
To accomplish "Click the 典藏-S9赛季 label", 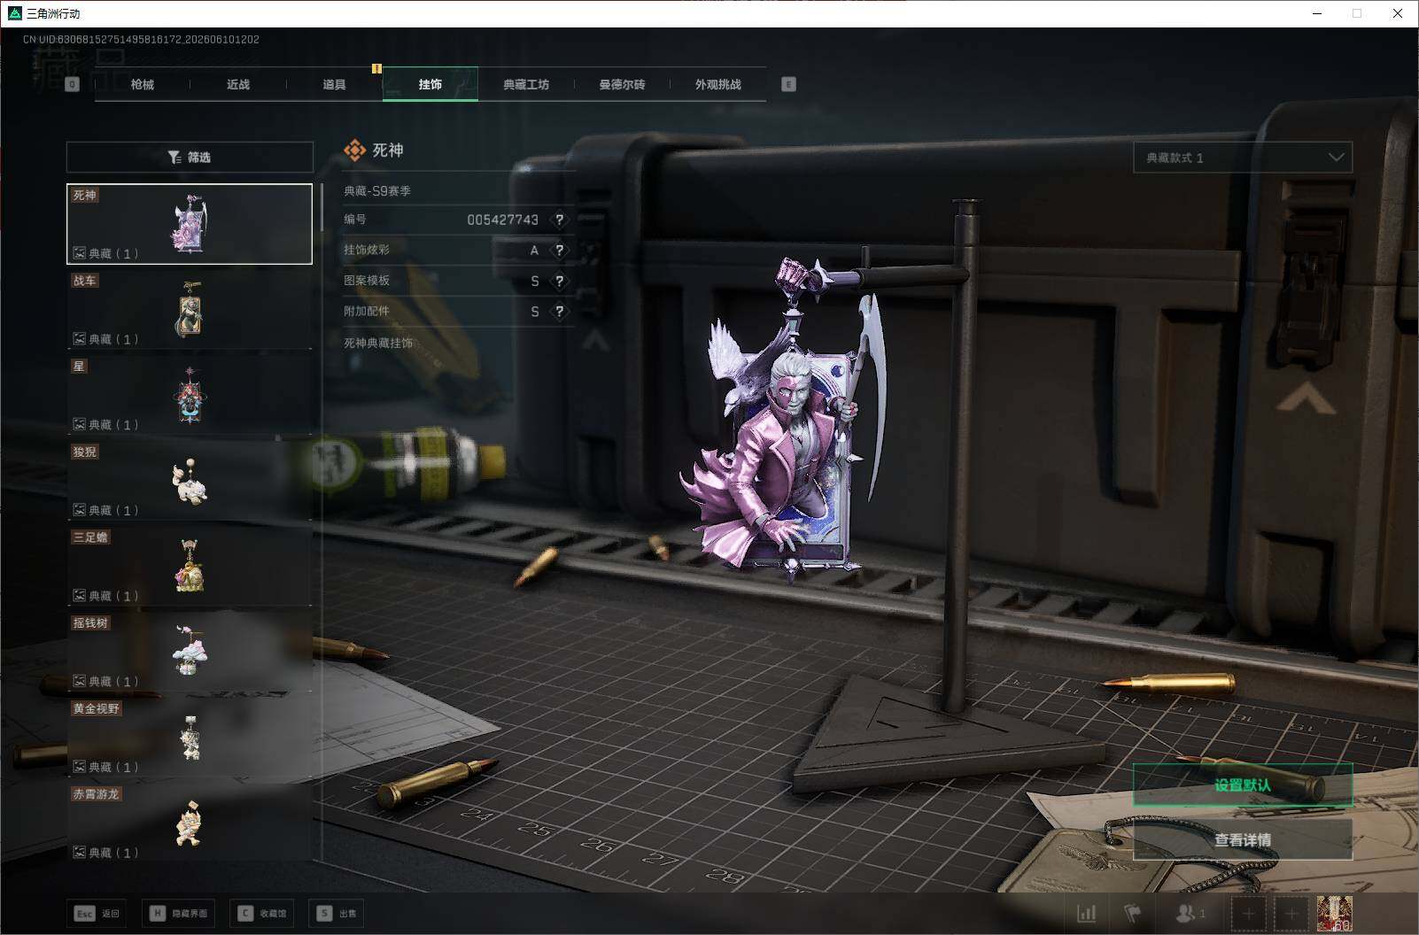I will [377, 190].
